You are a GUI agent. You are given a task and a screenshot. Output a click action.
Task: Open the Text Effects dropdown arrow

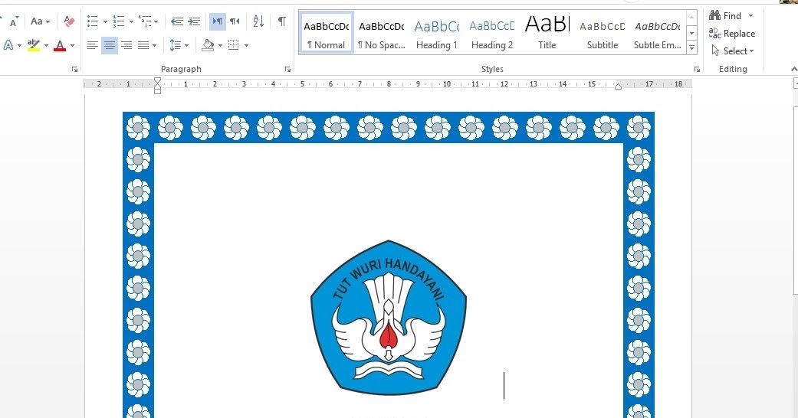click(x=19, y=46)
